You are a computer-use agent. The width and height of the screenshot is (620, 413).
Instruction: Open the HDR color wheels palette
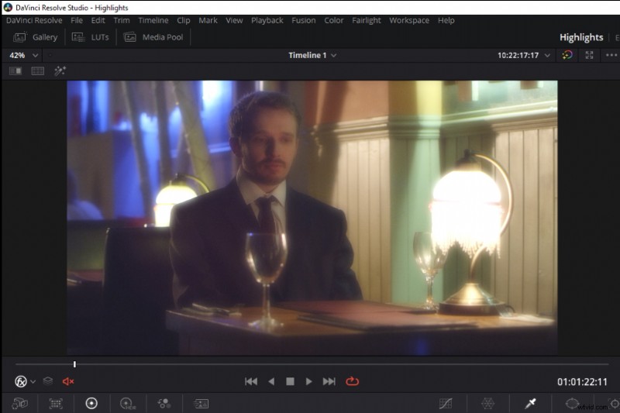pos(128,404)
